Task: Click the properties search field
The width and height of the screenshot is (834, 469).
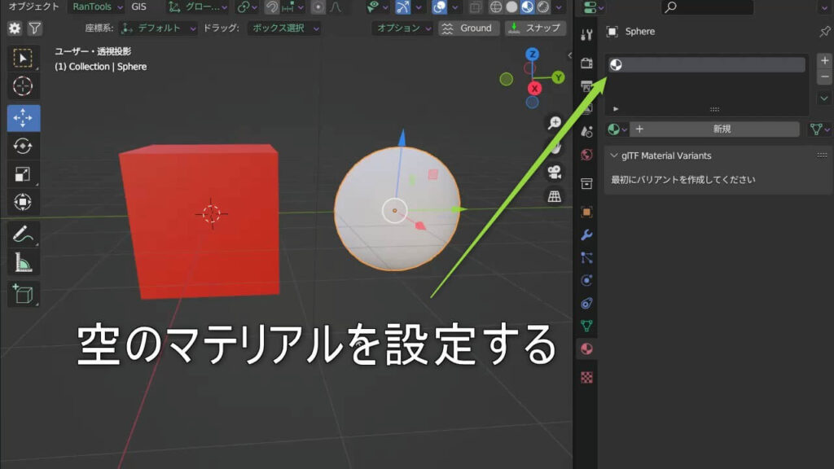Action: point(708,7)
